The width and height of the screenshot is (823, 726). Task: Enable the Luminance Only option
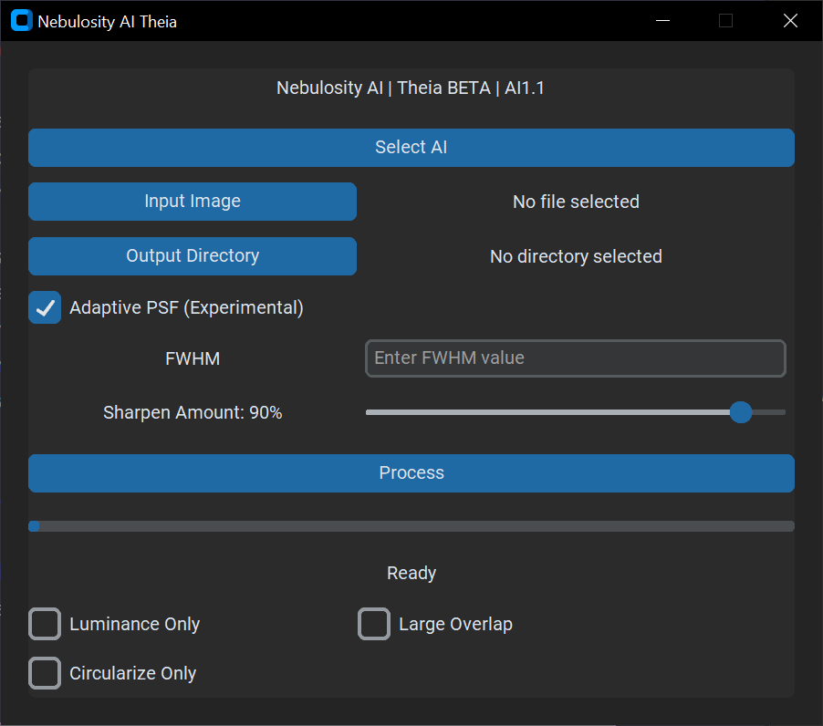(44, 624)
